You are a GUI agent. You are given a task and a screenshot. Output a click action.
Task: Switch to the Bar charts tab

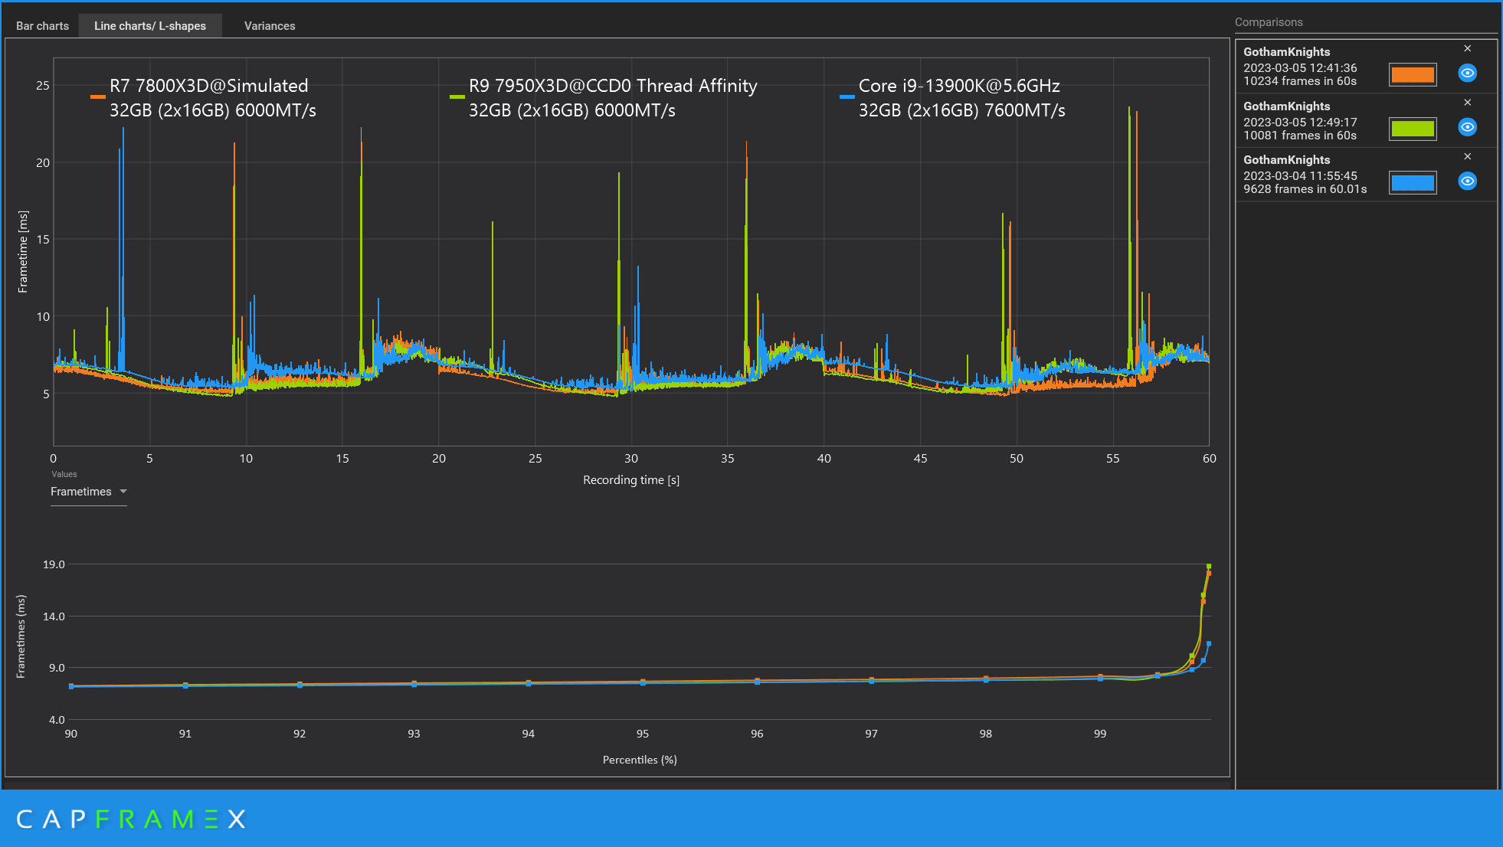[42, 26]
